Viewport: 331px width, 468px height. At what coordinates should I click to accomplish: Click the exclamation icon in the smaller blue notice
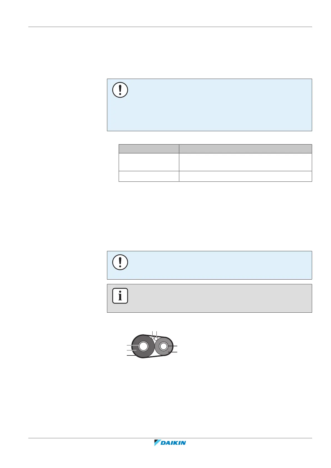(x=120, y=262)
